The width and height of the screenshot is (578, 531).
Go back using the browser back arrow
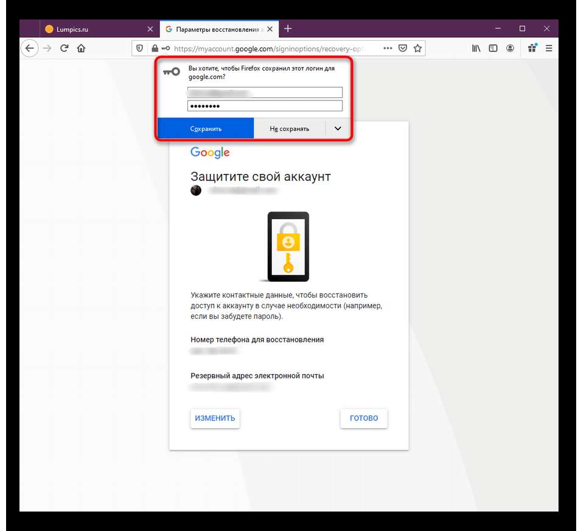coord(29,48)
